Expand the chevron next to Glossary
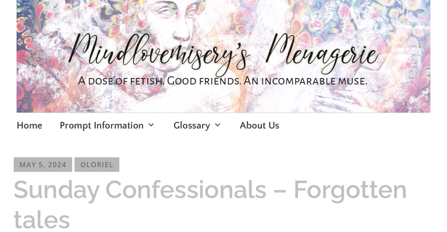Viewport: 447px width, 232px height. click(x=218, y=125)
